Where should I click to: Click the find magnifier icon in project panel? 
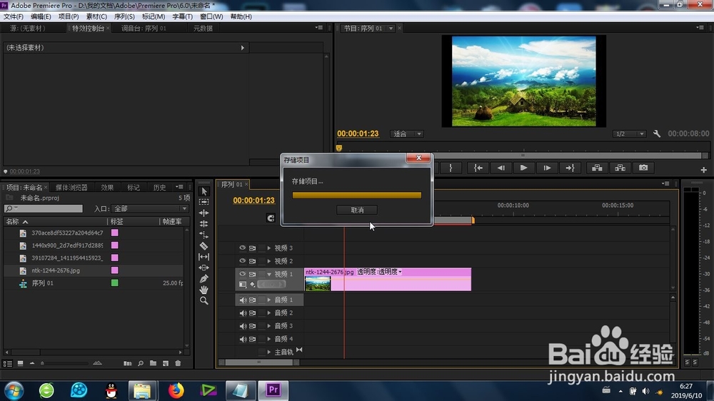click(141, 363)
